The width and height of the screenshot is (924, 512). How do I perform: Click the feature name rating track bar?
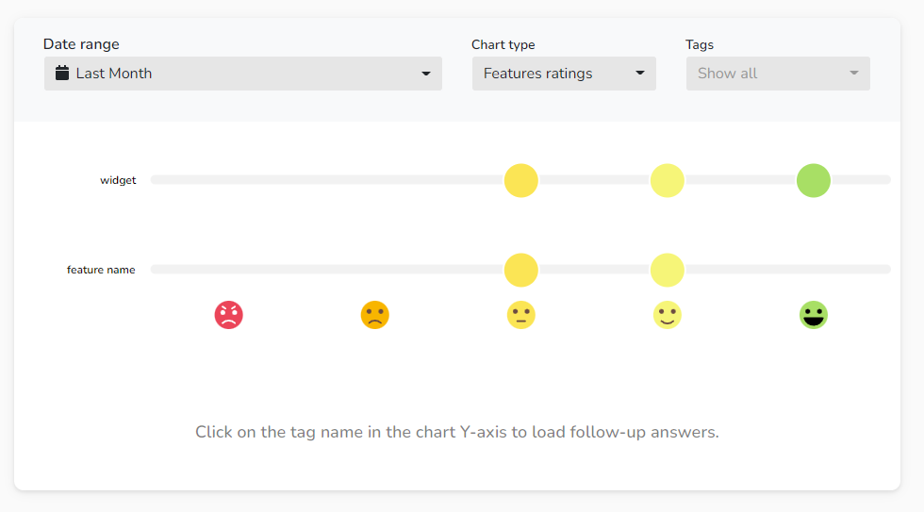click(520, 270)
